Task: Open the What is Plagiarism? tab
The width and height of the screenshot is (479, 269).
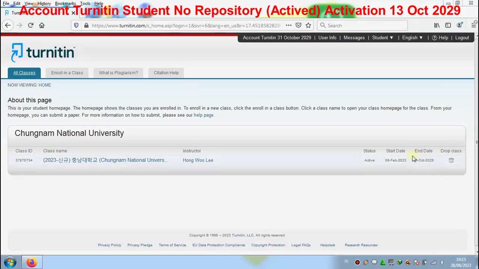Action: point(118,73)
